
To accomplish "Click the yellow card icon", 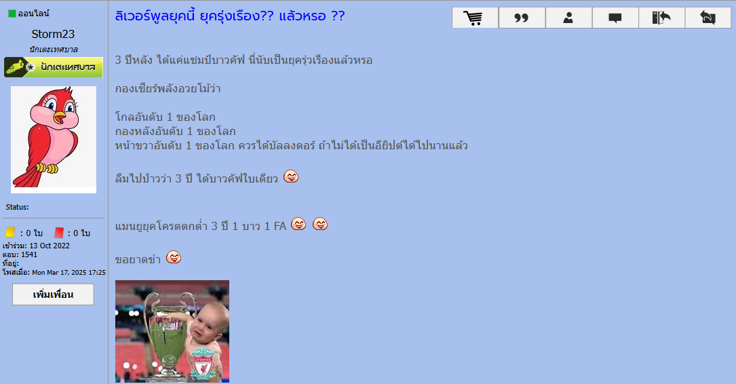I will pos(10,233).
